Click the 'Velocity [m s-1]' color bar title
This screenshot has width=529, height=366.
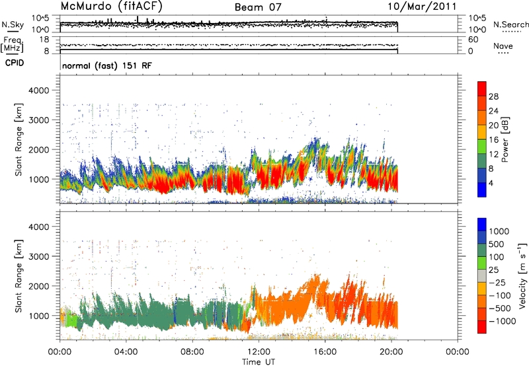[522, 275]
